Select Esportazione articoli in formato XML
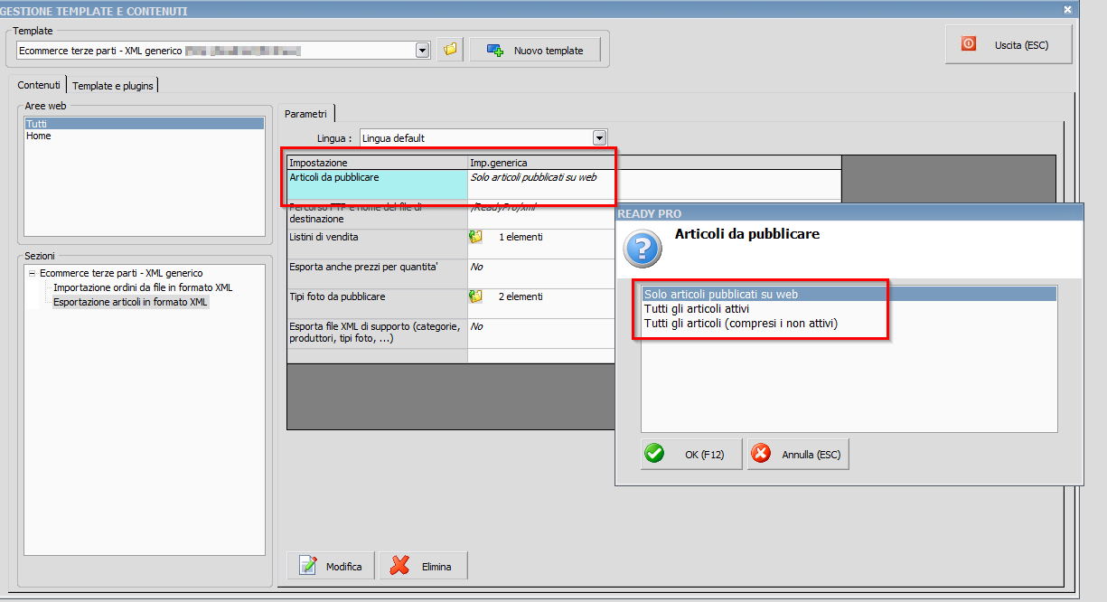This screenshot has height=602, width=1107. pos(131,302)
